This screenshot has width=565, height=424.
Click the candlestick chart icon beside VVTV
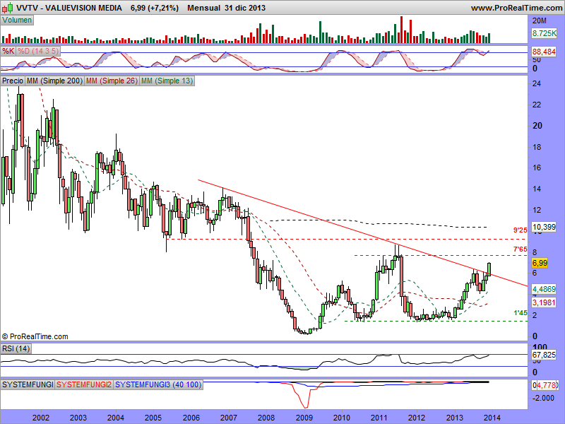click(8, 7)
